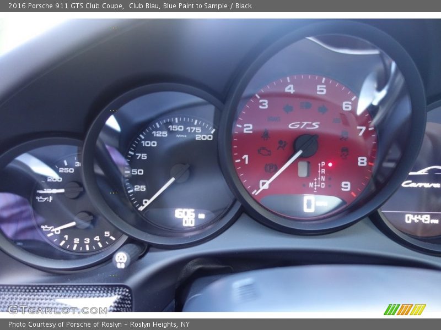Click the green-orange-yellow striped logo
This screenshot has width=441, height=330.
(405, 310)
